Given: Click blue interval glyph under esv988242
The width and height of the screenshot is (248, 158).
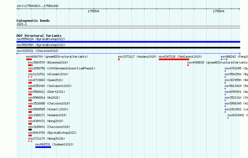Looking at the screenshot, I should [224, 59].
